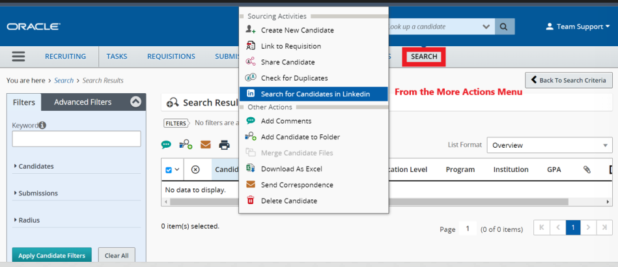
Task: Click the Clear All button
Action: (117, 255)
